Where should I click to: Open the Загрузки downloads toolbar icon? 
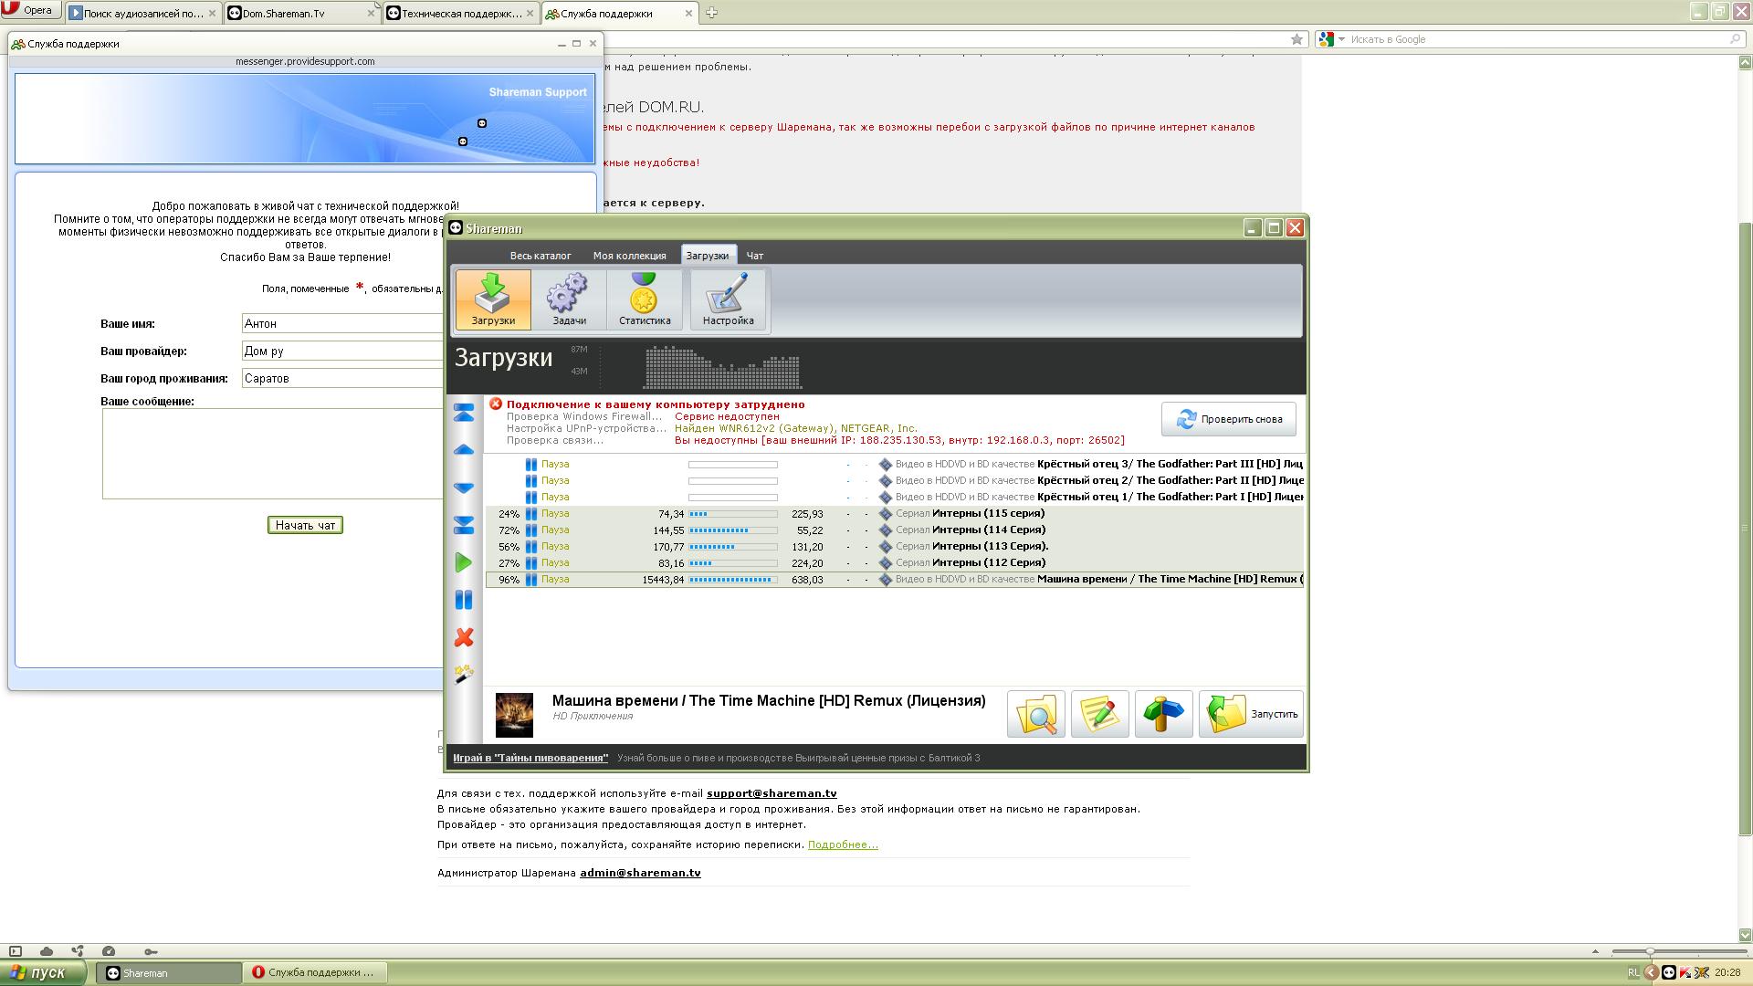[x=493, y=299]
